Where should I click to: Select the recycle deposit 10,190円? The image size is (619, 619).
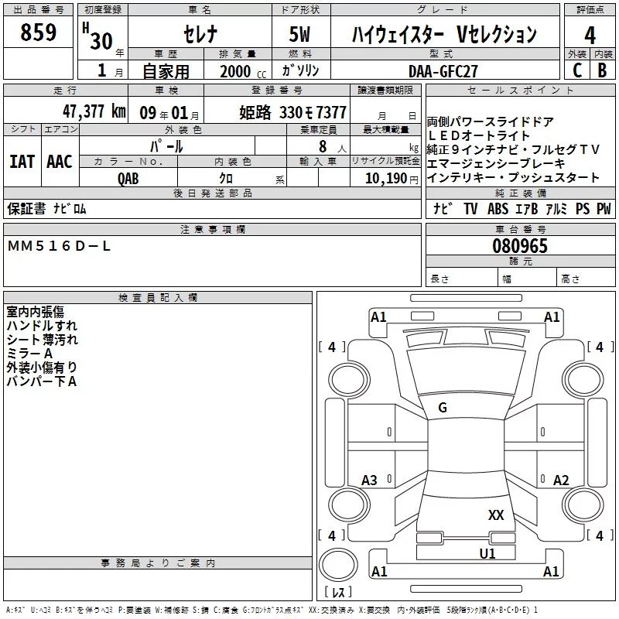pyautogui.click(x=392, y=179)
